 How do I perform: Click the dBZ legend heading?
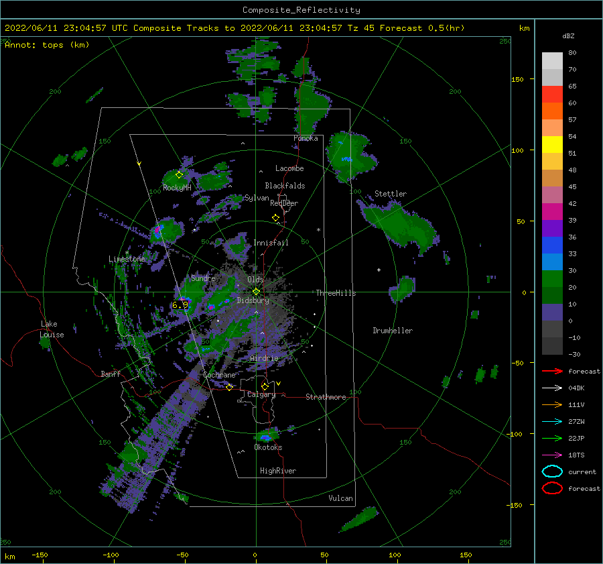[568, 36]
